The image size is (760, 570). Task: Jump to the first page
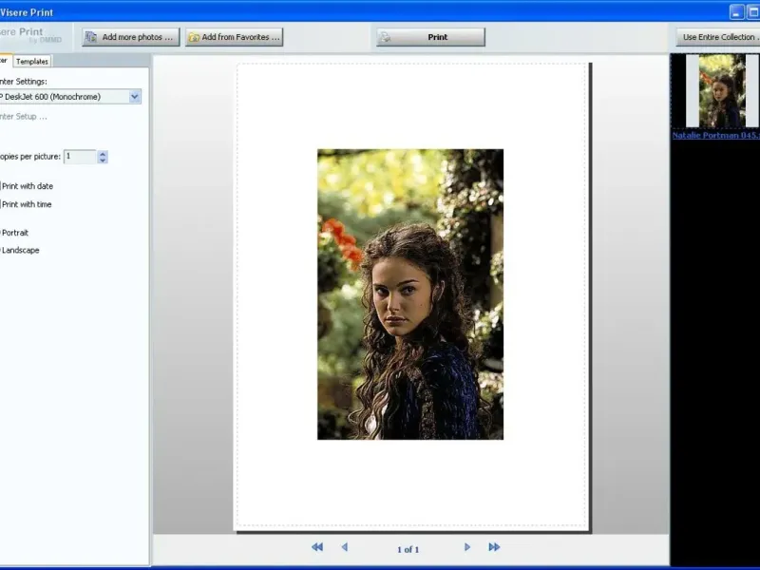[317, 547]
